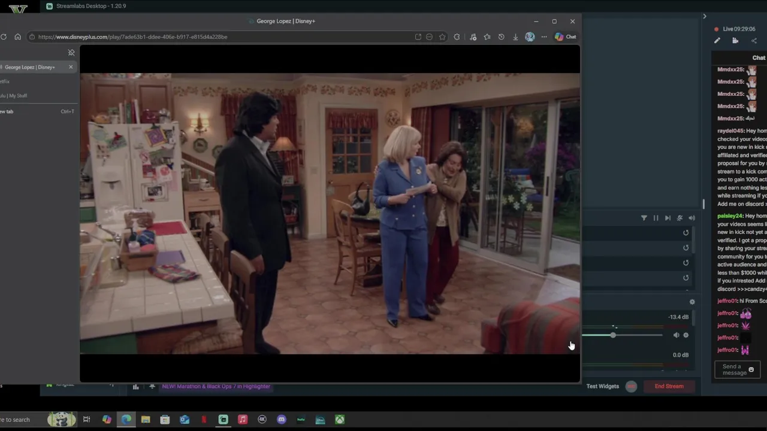Image resolution: width=767 pixels, height=431 pixels.
Task: Collapse the Streamlabs chat panel chevron
Action: 705,16
